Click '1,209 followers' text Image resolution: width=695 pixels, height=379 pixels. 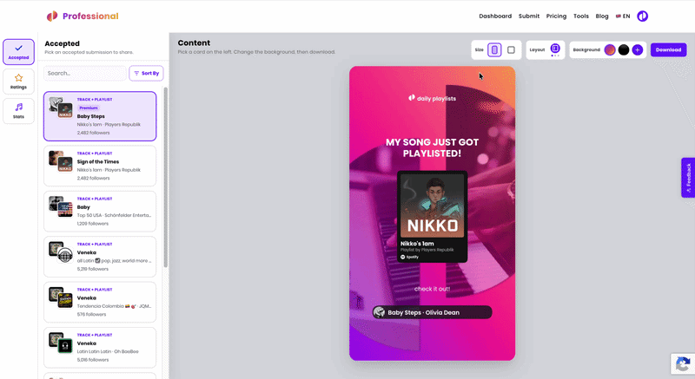click(x=93, y=224)
